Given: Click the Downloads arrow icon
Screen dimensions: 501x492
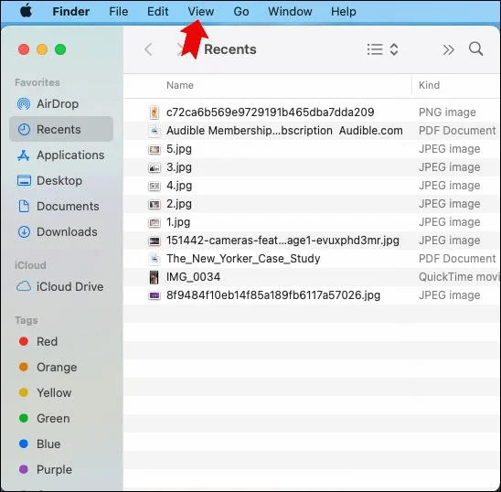Looking at the screenshot, I should pos(24,231).
